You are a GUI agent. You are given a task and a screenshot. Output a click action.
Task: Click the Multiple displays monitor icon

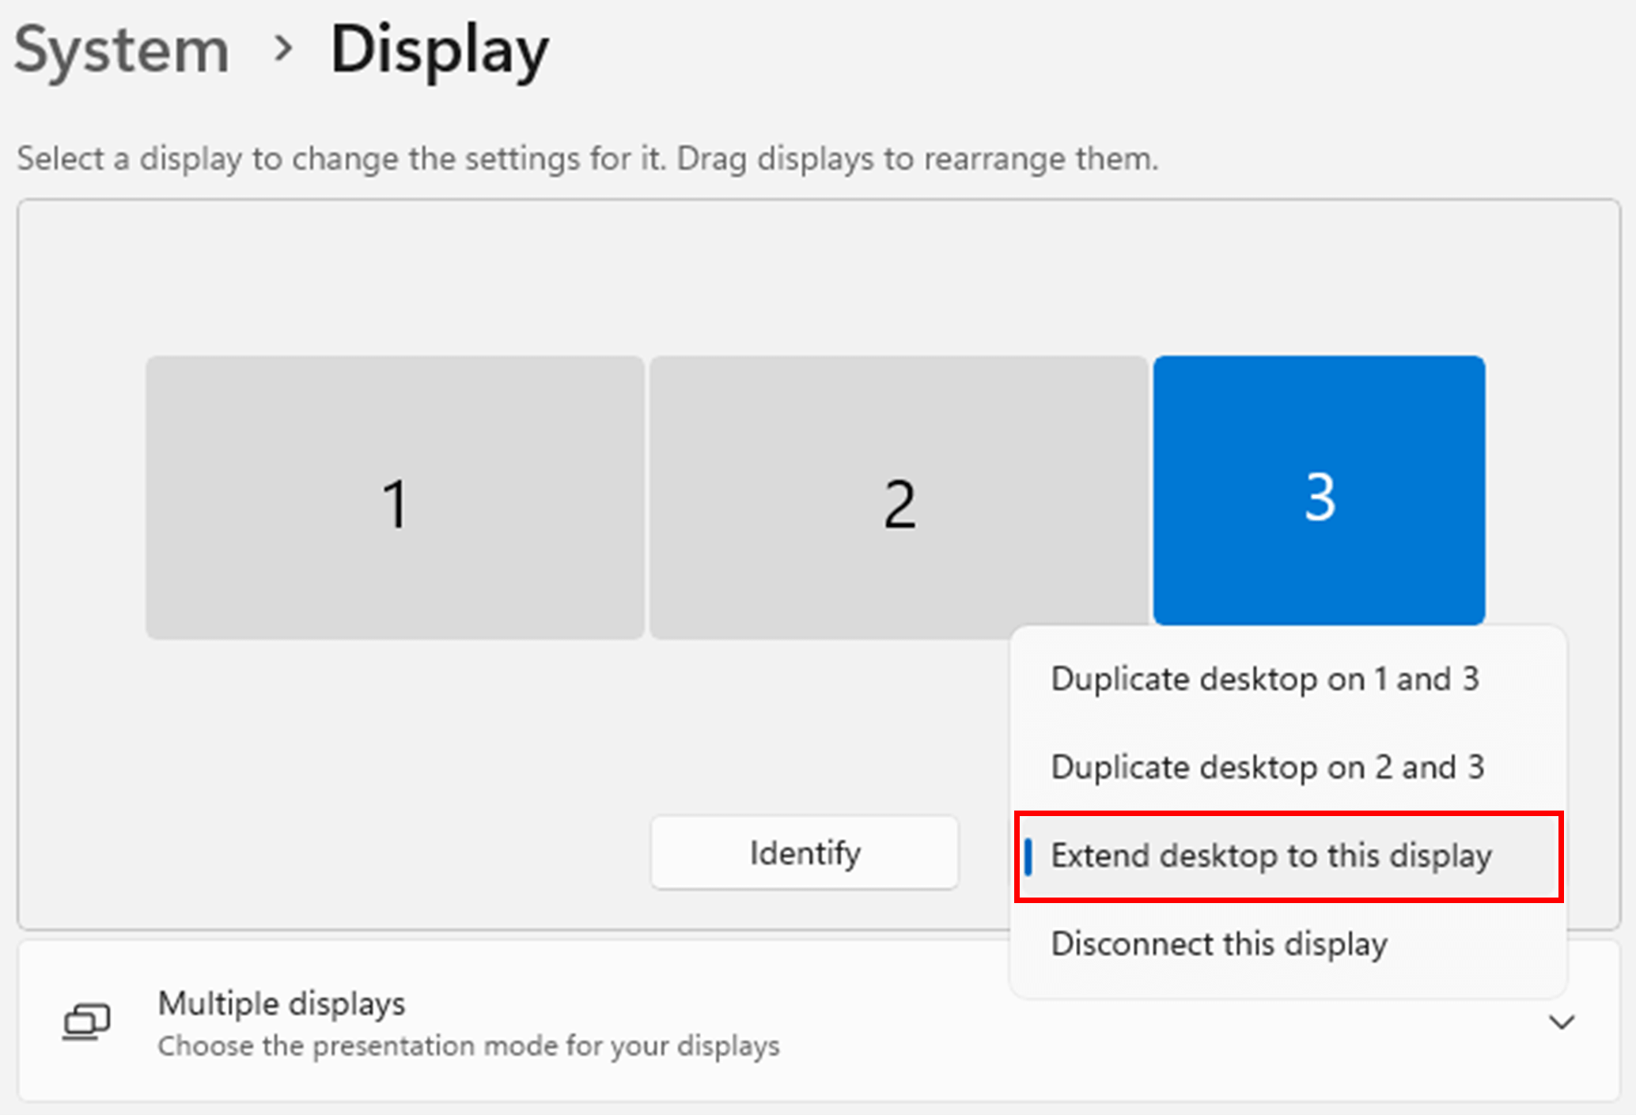click(86, 1022)
